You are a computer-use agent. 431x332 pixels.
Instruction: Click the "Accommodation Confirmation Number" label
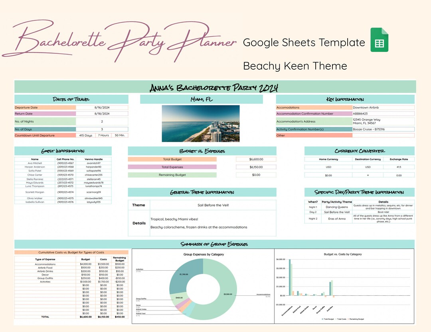[x=314, y=113]
